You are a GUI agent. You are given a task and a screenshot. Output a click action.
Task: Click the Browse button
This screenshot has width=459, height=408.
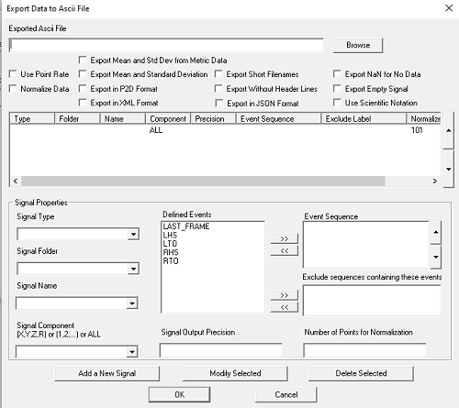click(358, 45)
